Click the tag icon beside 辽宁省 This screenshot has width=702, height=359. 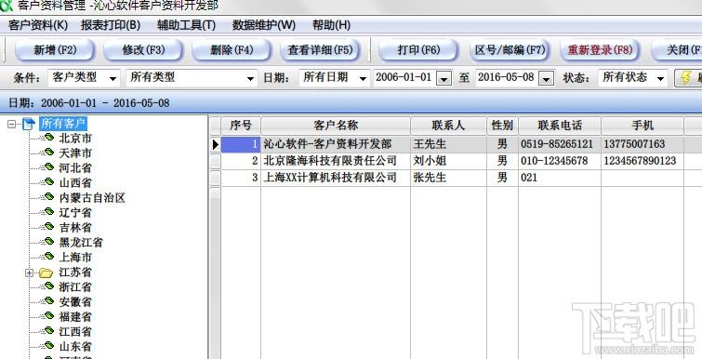click(x=48, y=212)
